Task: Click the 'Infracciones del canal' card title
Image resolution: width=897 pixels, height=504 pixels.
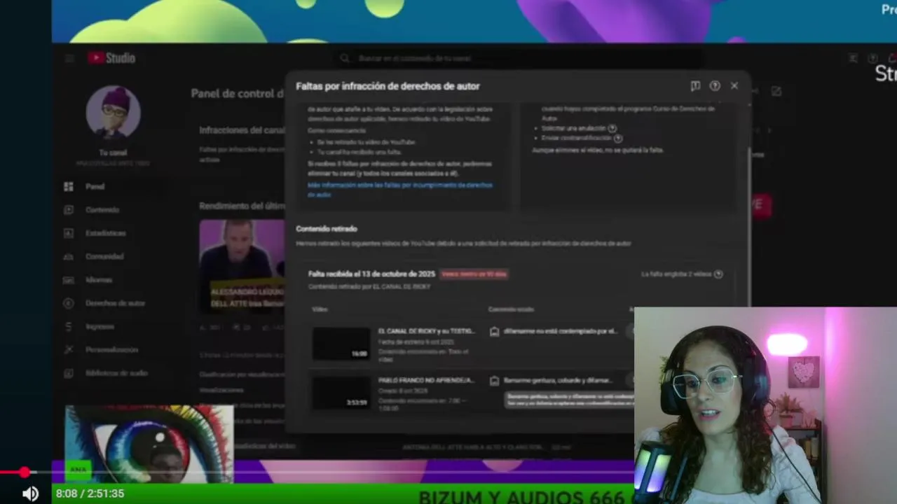Action: 242,130
